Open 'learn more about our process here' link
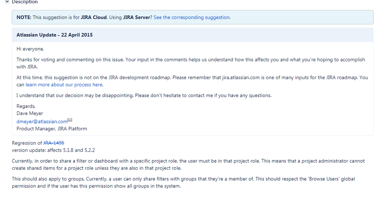This screenshot has height=197, width=379. 64,85
